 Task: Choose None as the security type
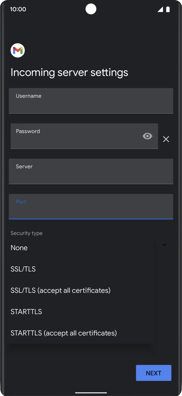pyautogui.click(x=19, y=248)
